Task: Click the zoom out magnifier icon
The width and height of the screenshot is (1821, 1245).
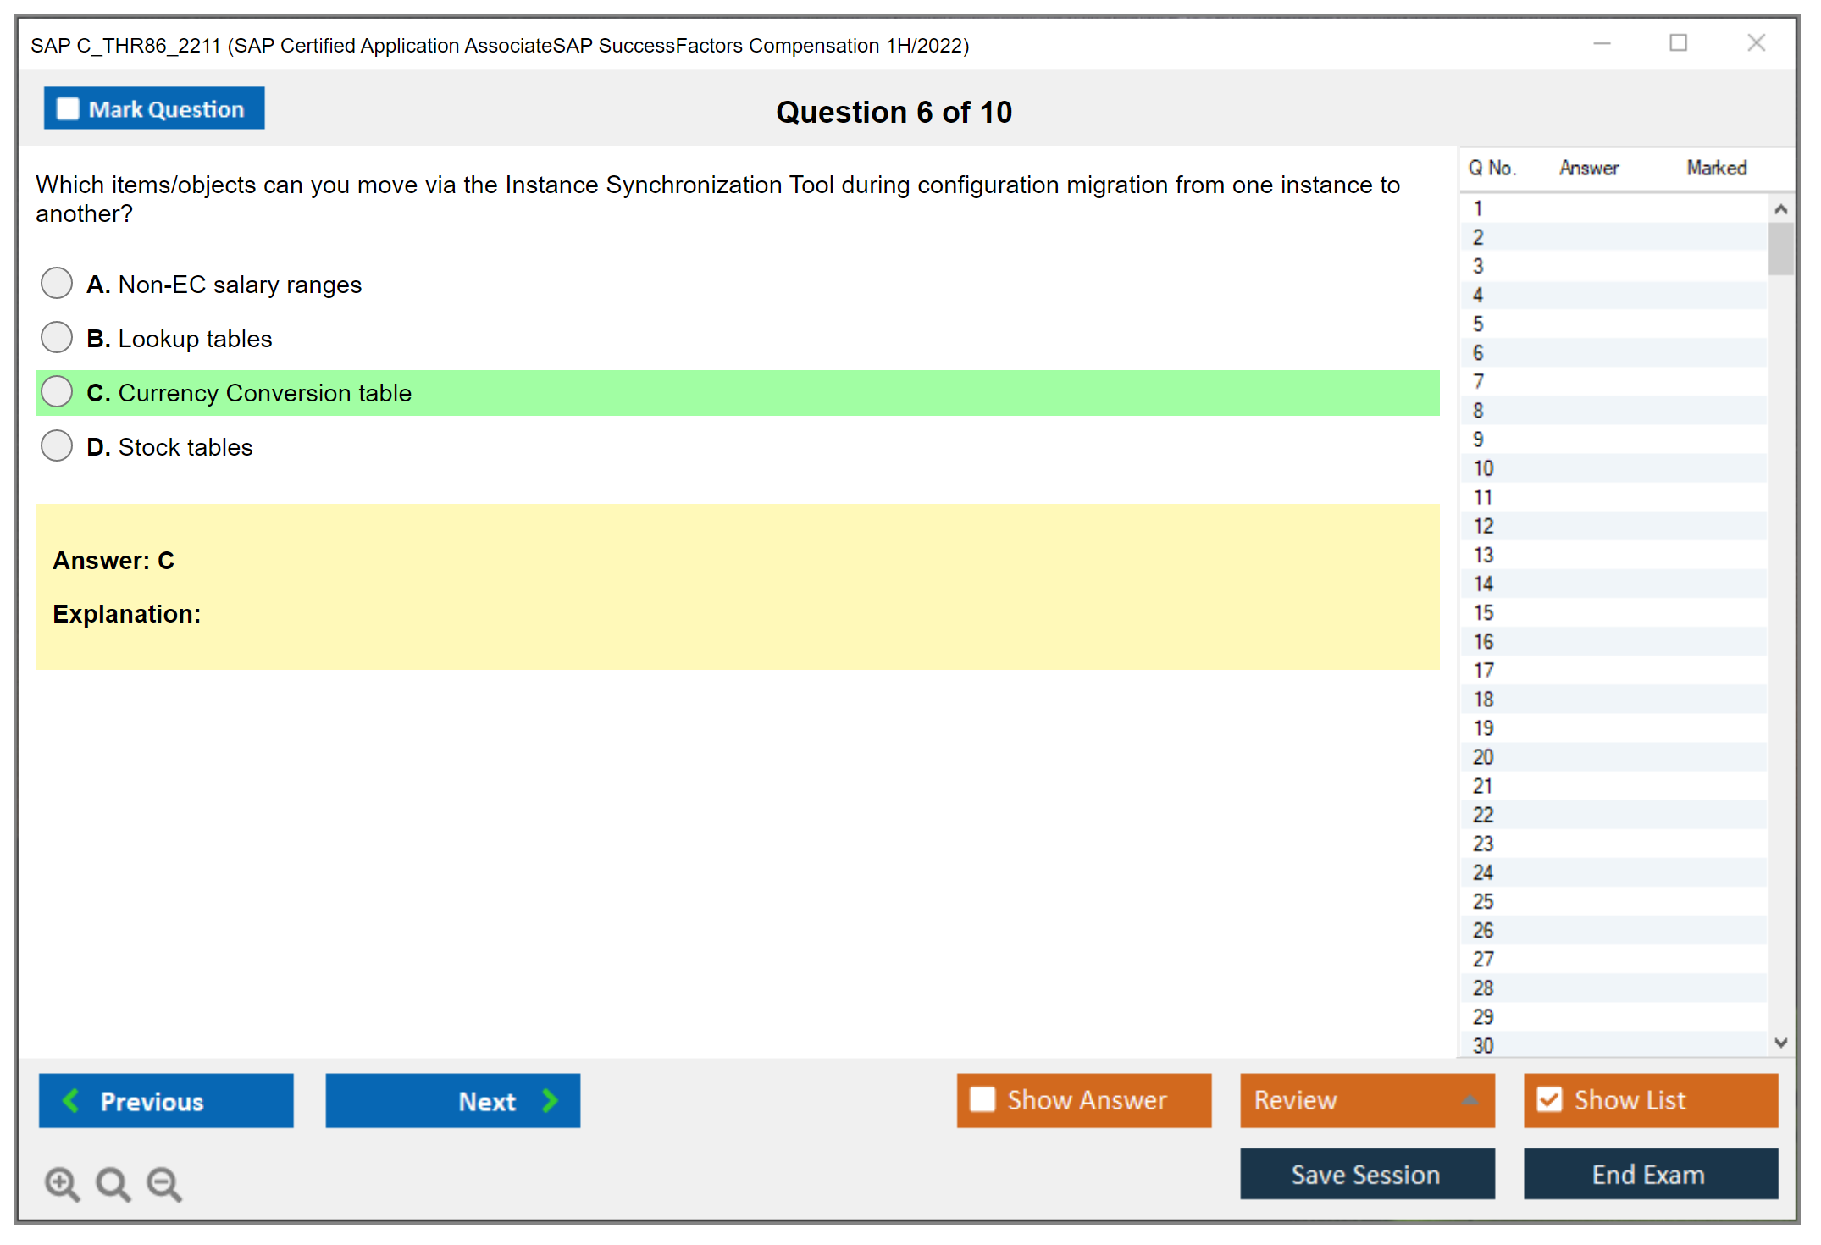Action: pyautogui.click(x=164, y=1183)
